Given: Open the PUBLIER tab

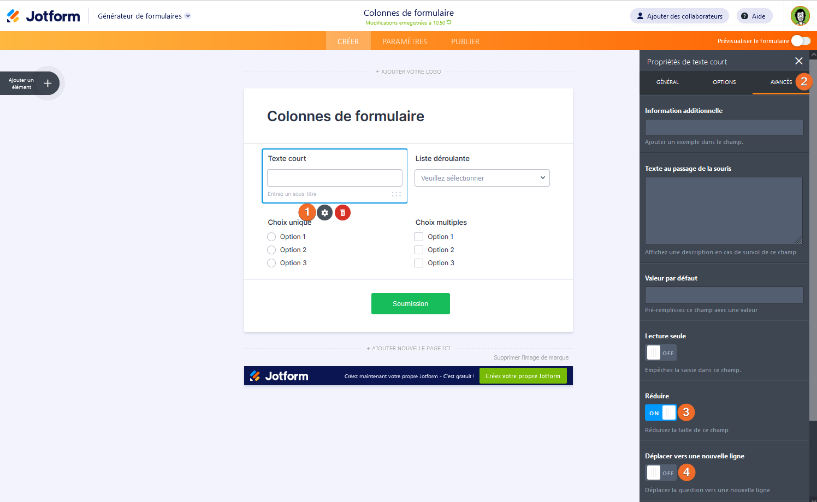Looking at the screenshot, I should click(465, 41).
